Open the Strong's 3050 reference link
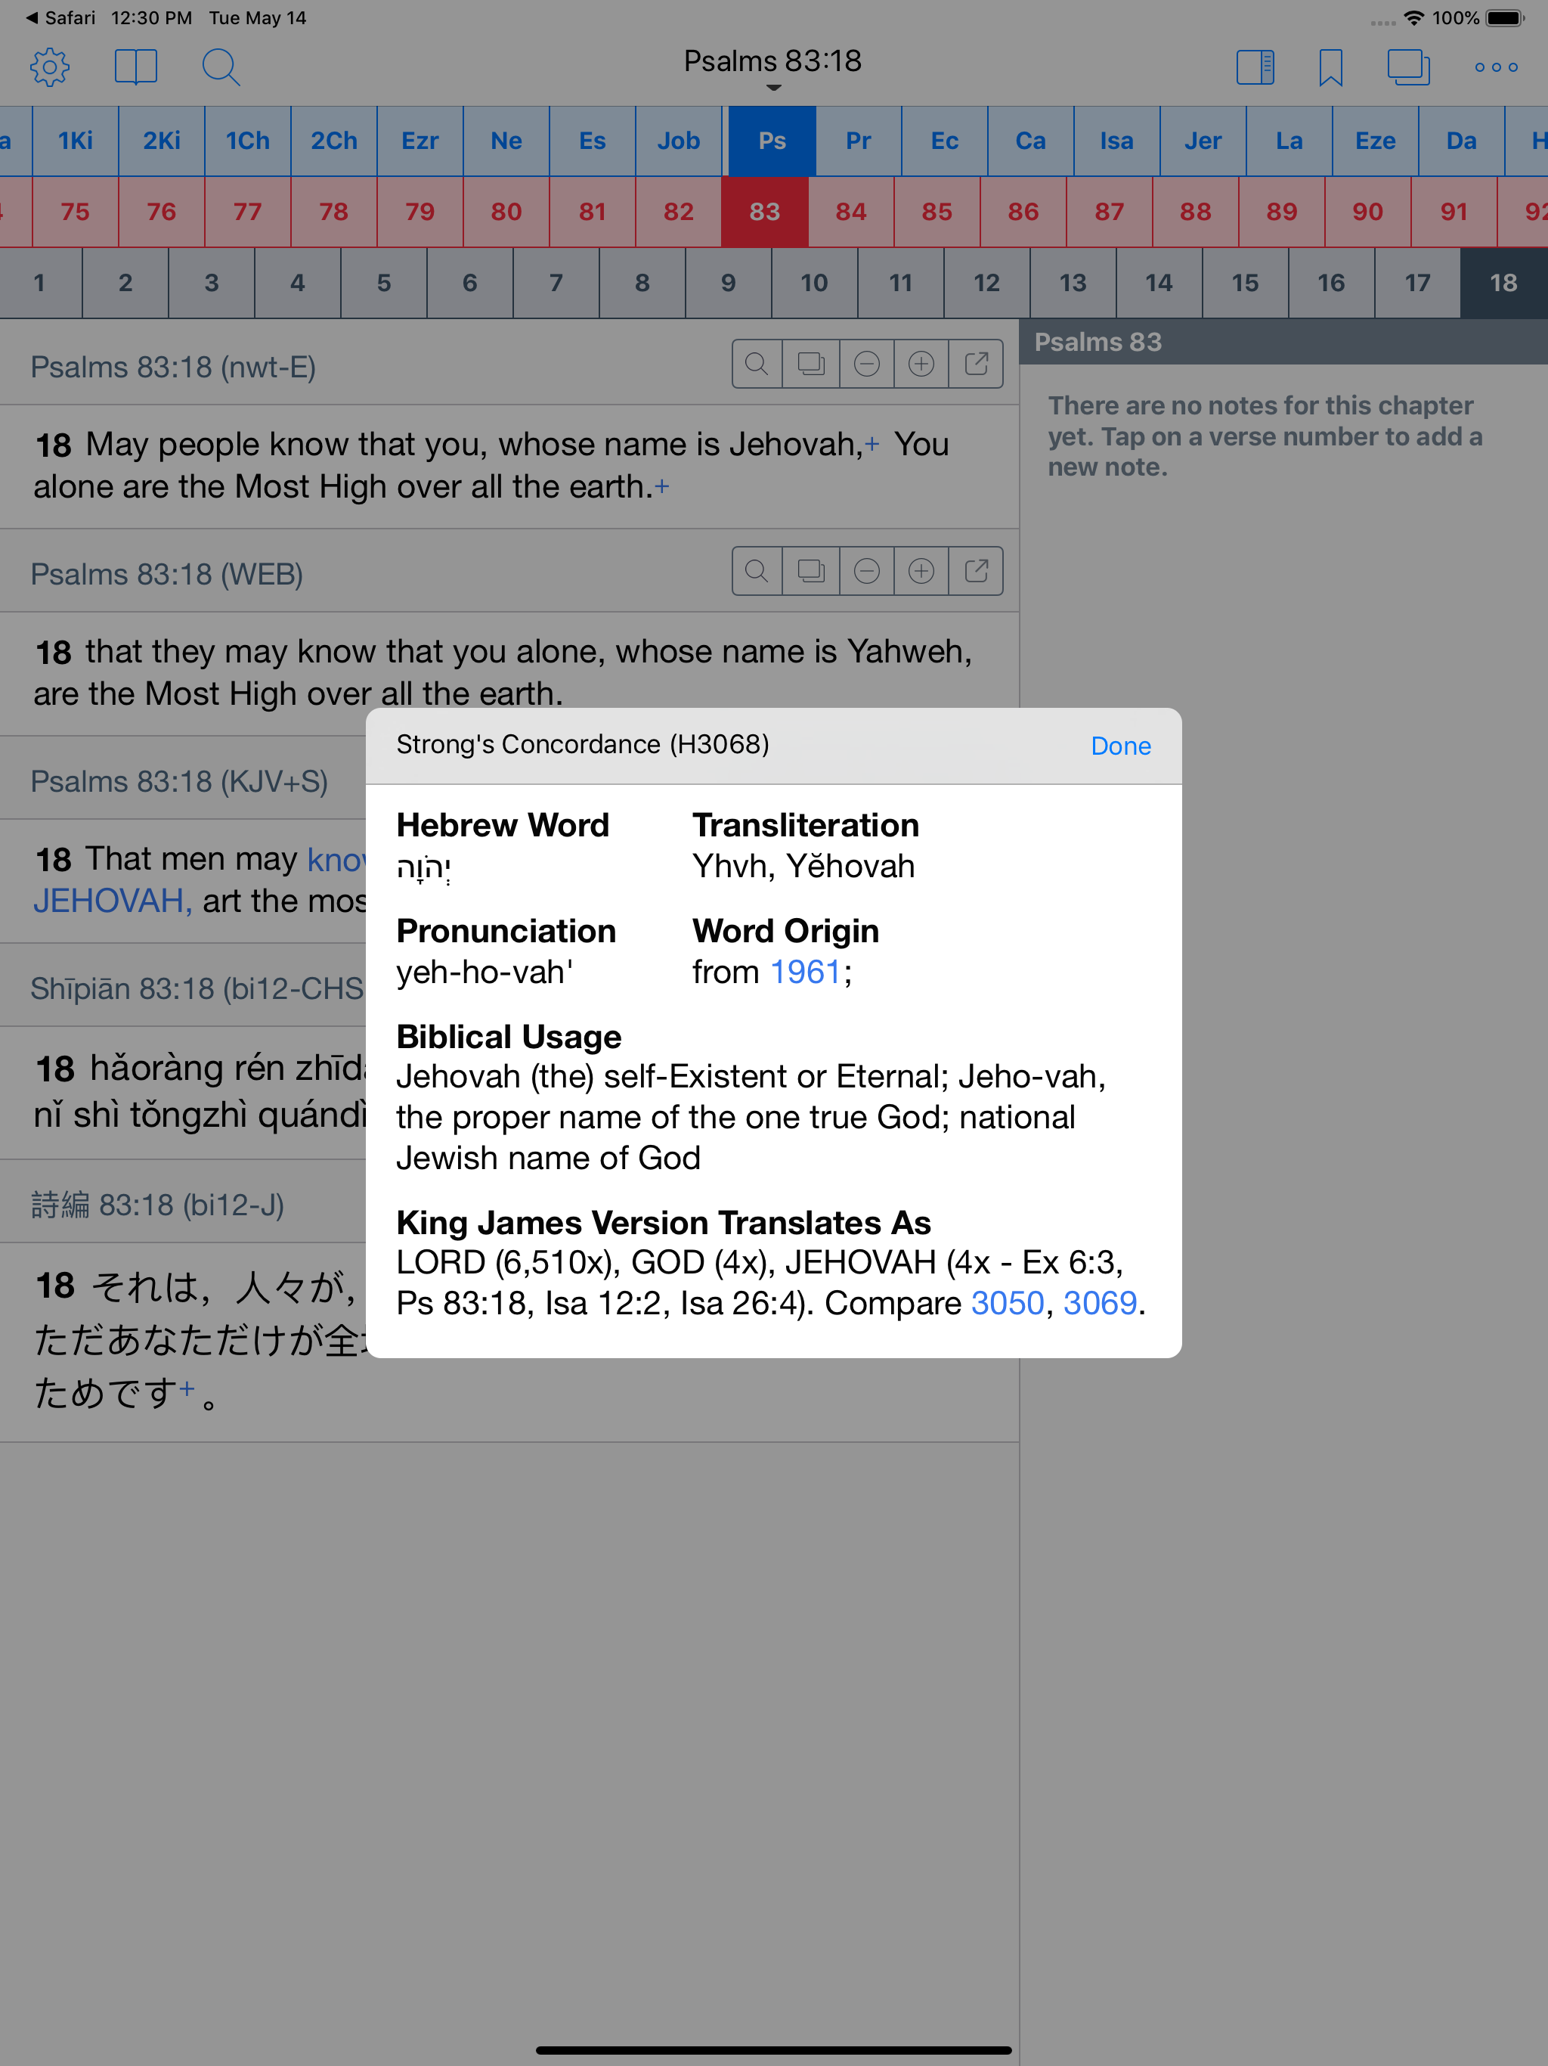 (x=1007, y=1303)
